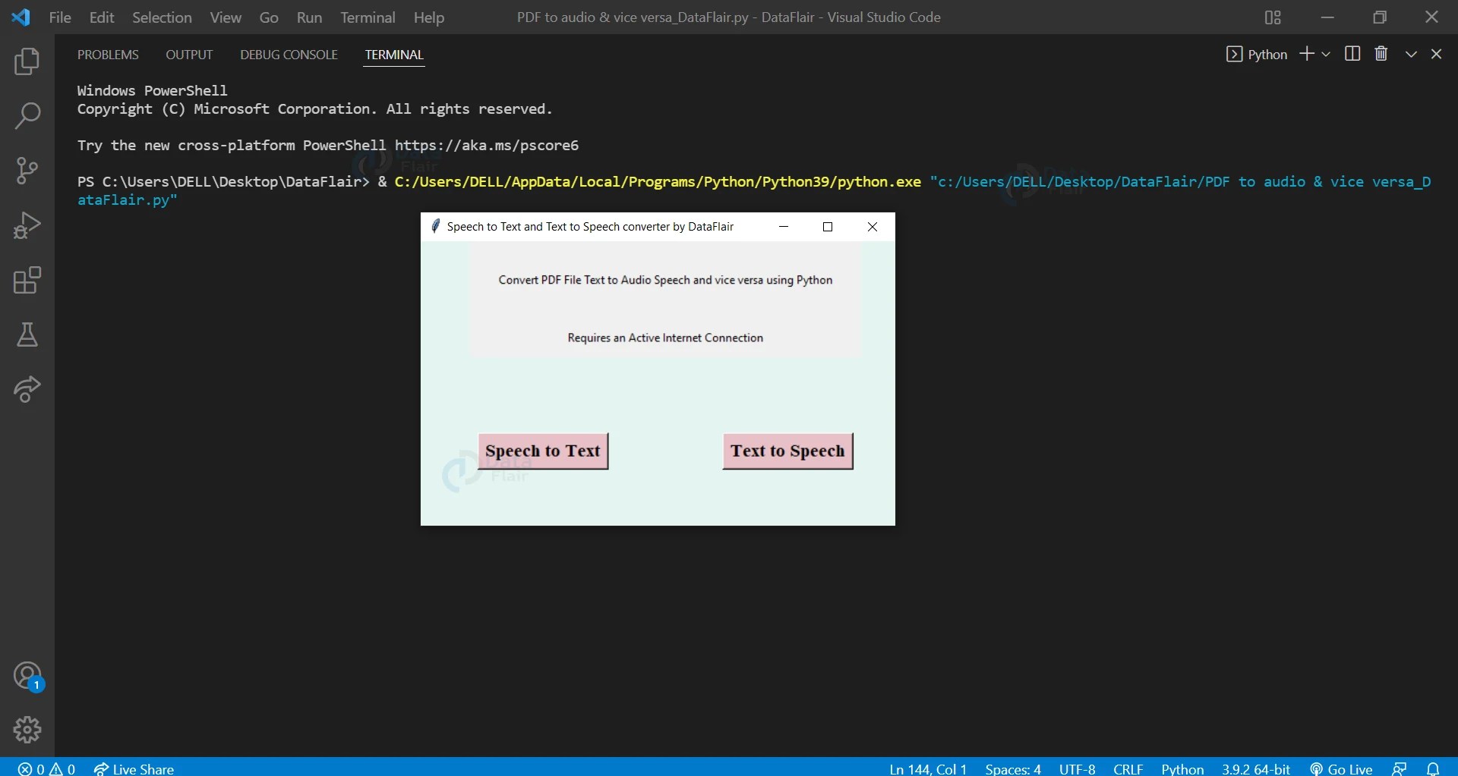Screen dimensions: 1458x776
Task: Open encoding selector showing UTF-8
Action: [1078, 768]
